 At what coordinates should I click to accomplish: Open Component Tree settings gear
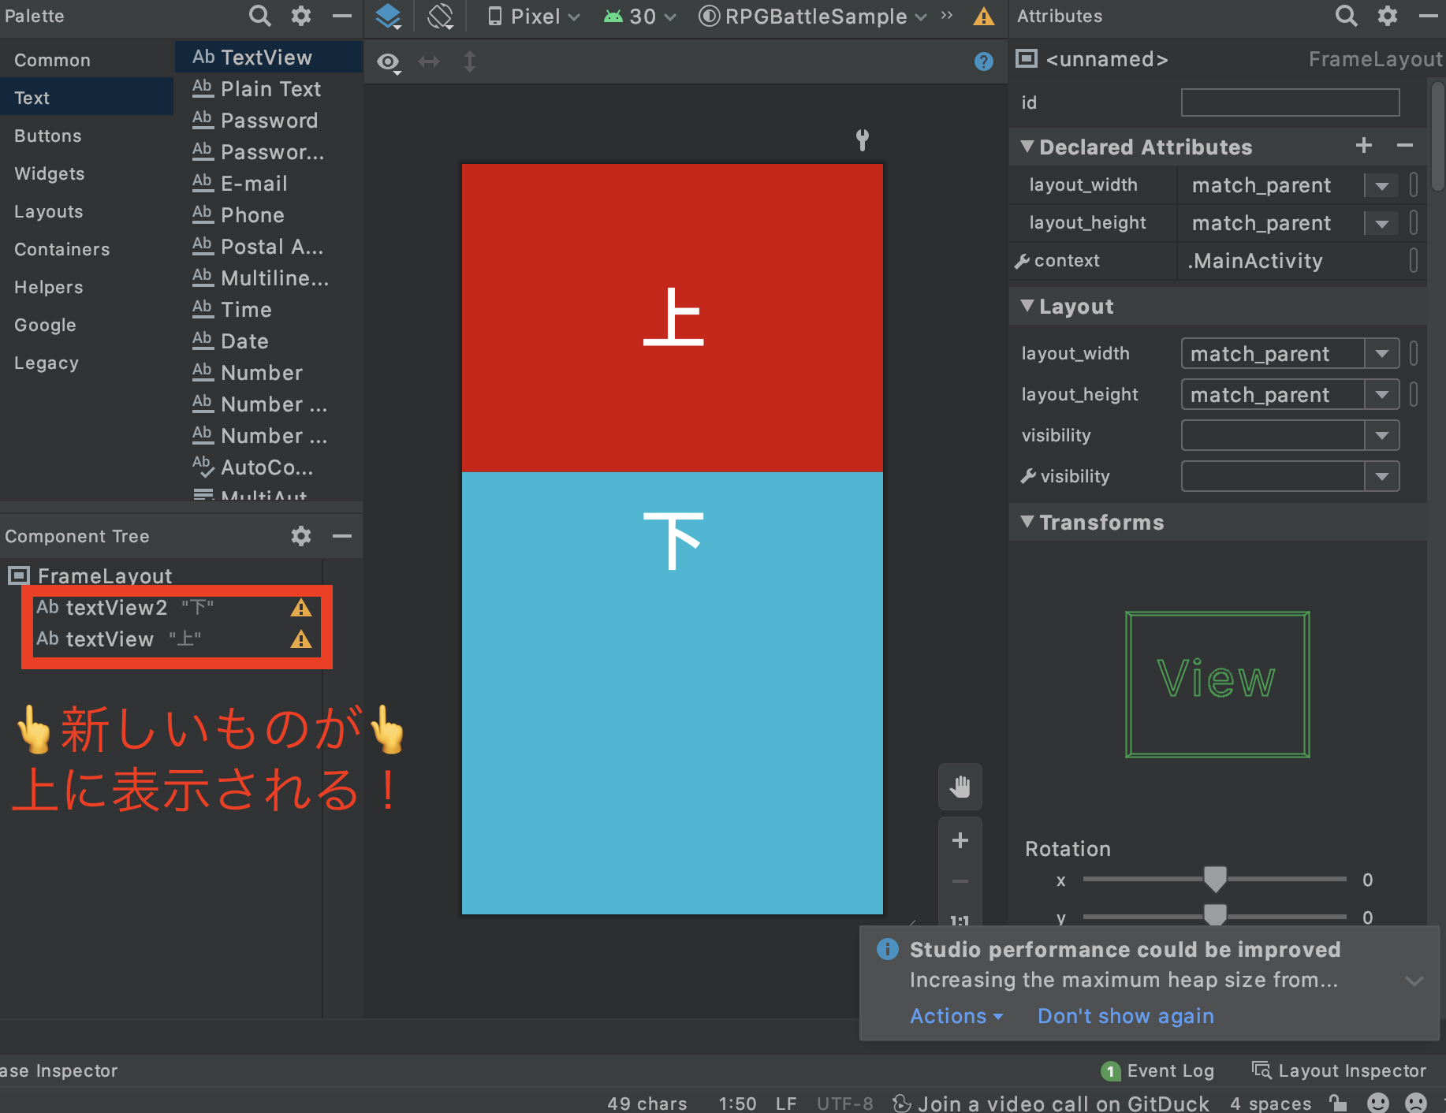click(301, 536)
